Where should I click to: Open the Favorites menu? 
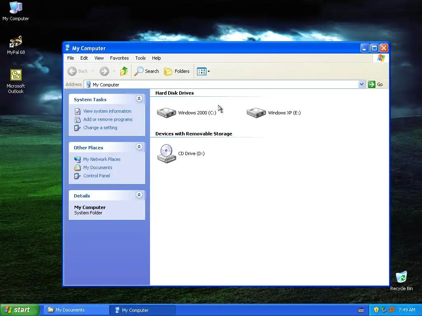pyautogui.click(x=119, y=58)
